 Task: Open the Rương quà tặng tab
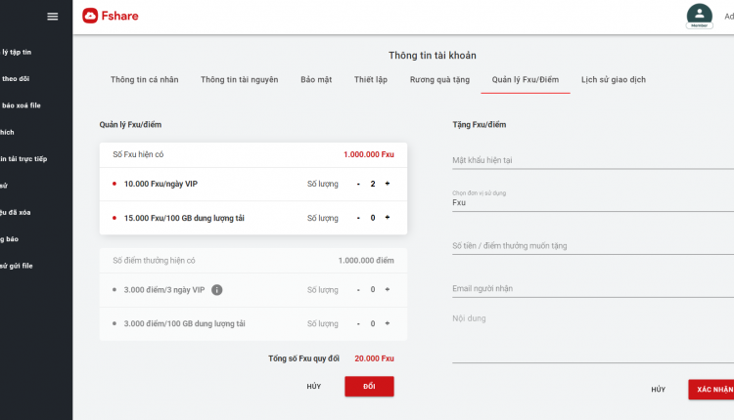[x=439, y=79]
